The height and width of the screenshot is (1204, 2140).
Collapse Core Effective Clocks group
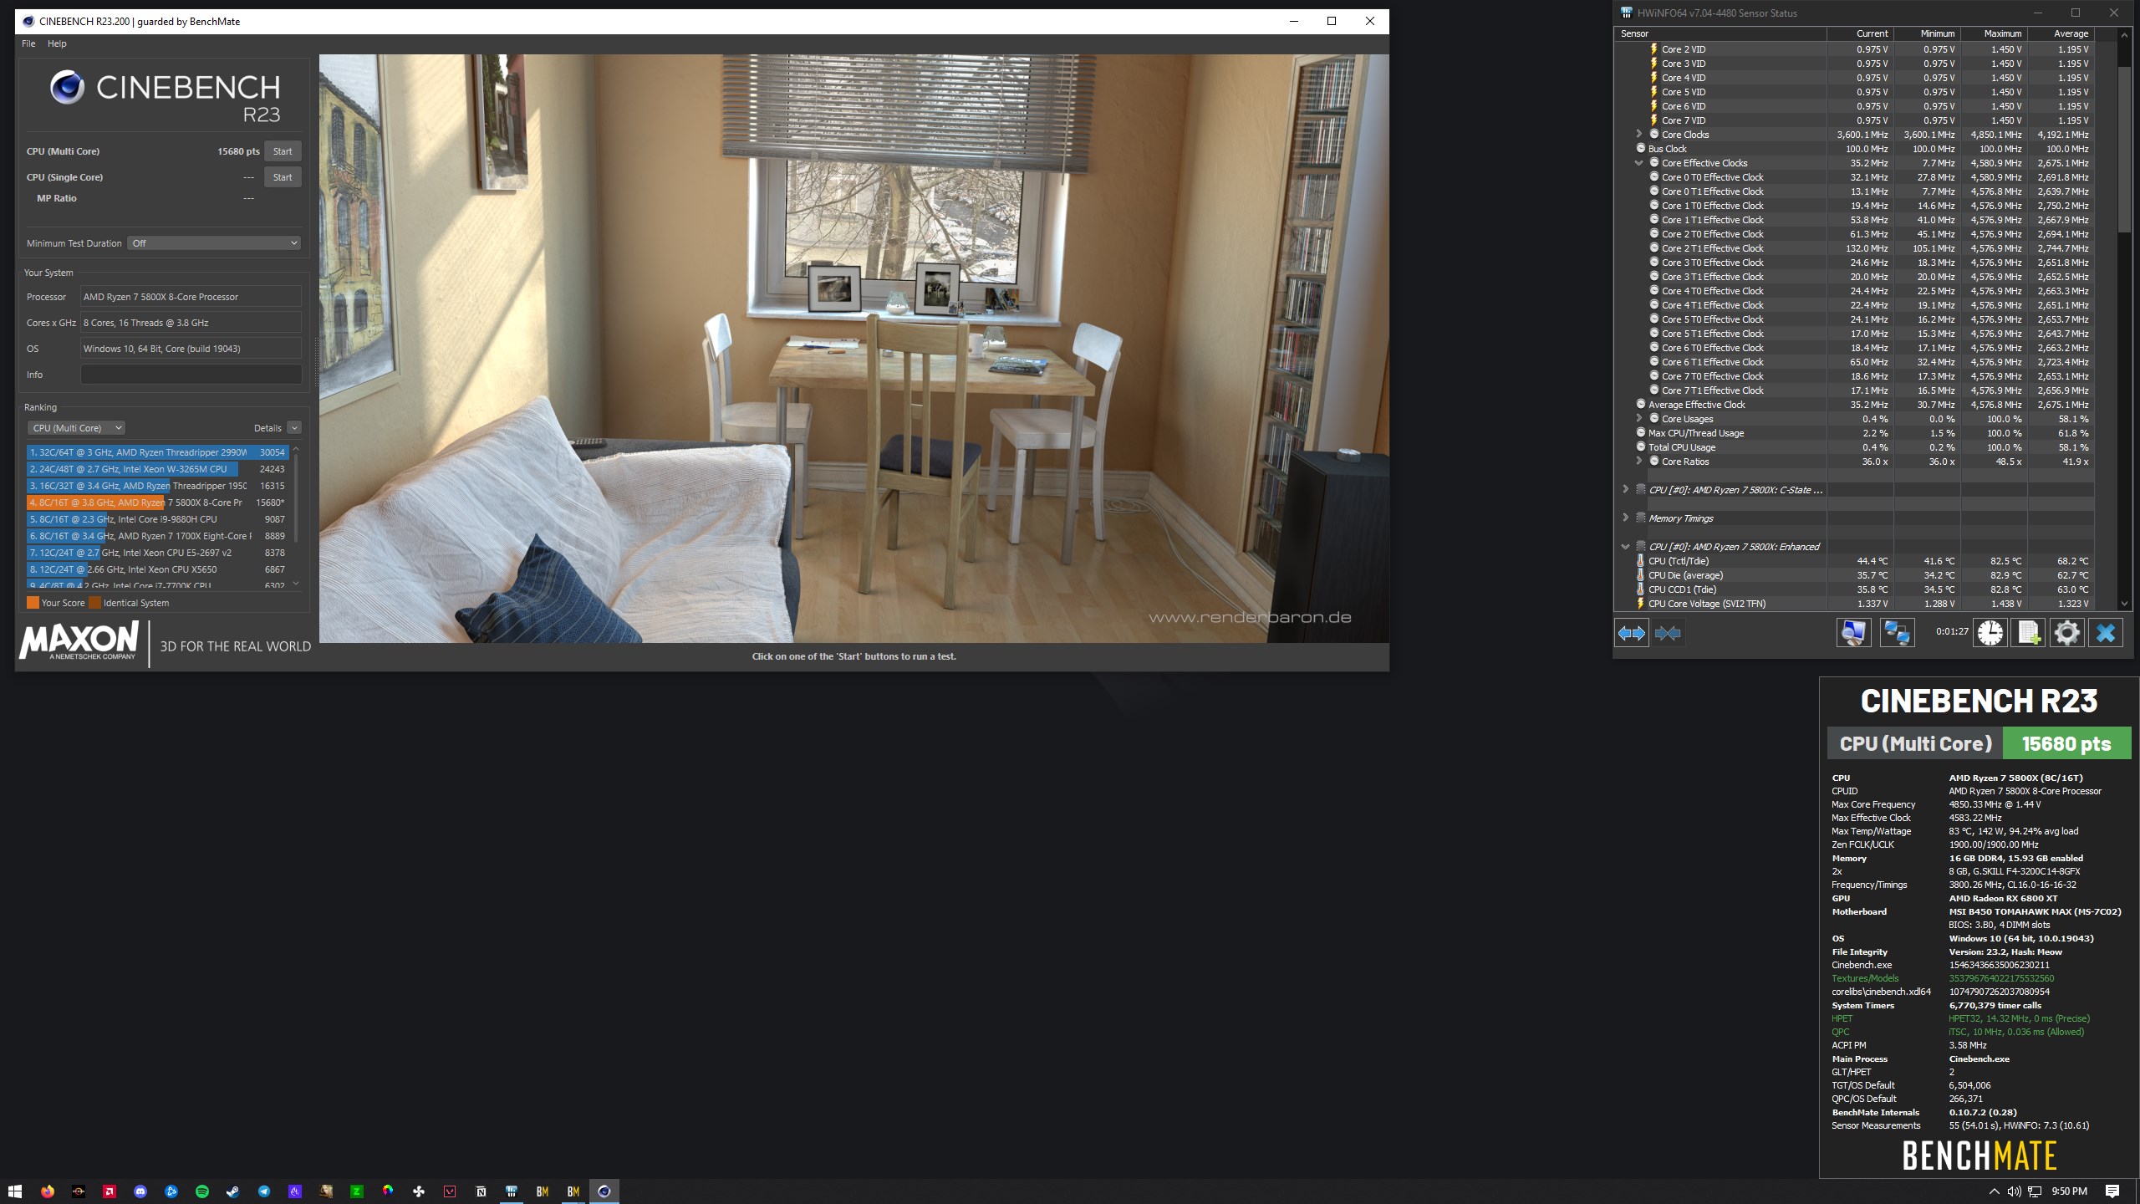pos(1639,163)
